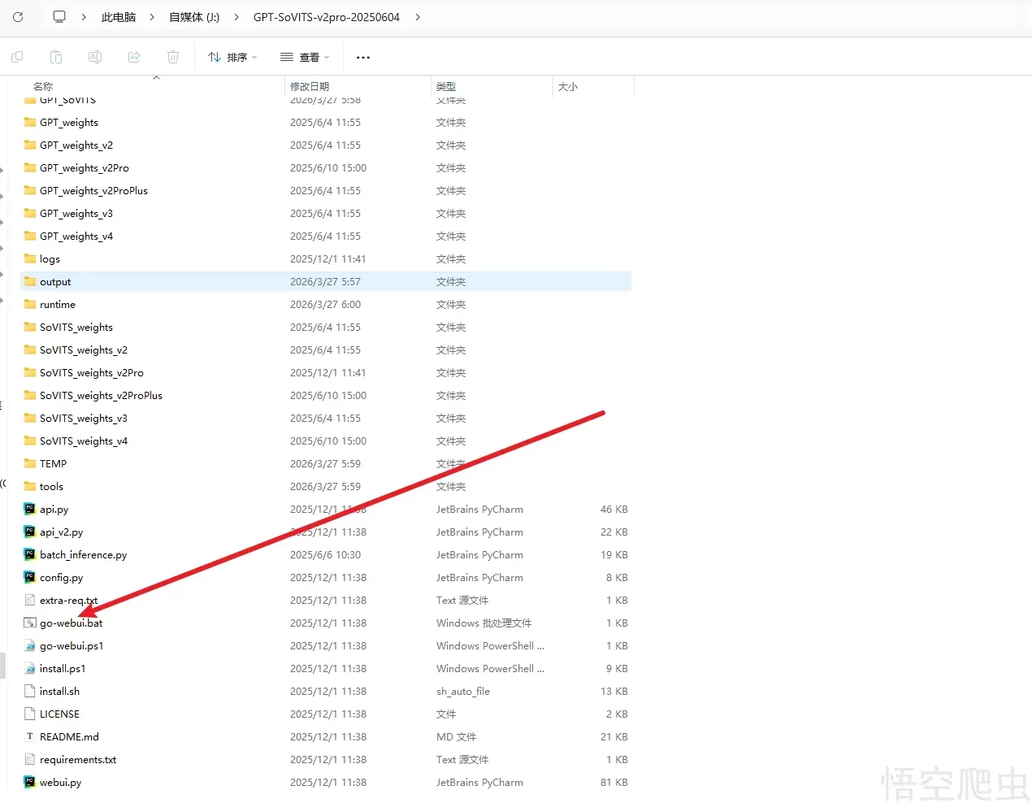Select the SoVITS_weights_v2ProPlus folder

click(x=101, y=396)
